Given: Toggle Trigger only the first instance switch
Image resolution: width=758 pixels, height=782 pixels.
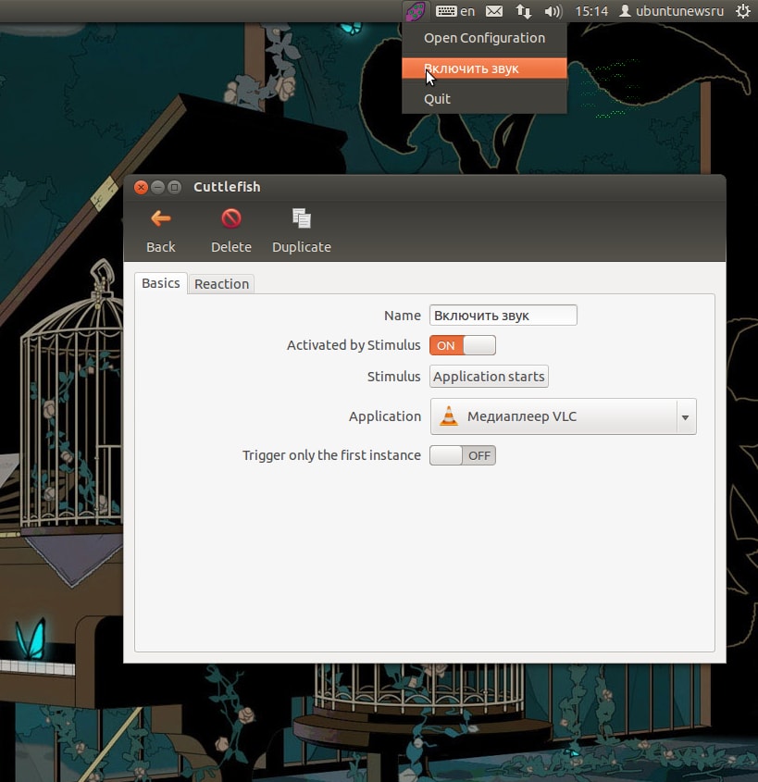Looking at the screenshot, I should click(462, 455).
